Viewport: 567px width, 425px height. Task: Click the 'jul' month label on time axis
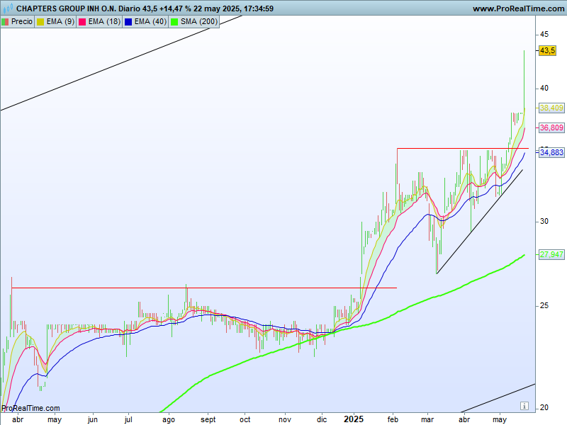point(128,419)
